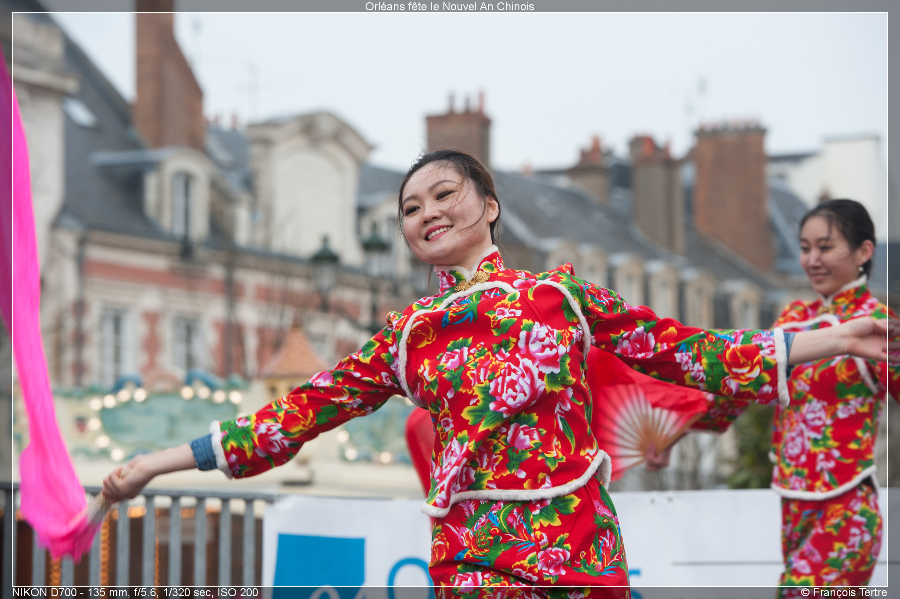Click the 'NIKON D700 - 135 mm, f/5.6, 1/320 sec, ISO 200' caption
This screenshot has width=900, height=599.
click(135, 592)
